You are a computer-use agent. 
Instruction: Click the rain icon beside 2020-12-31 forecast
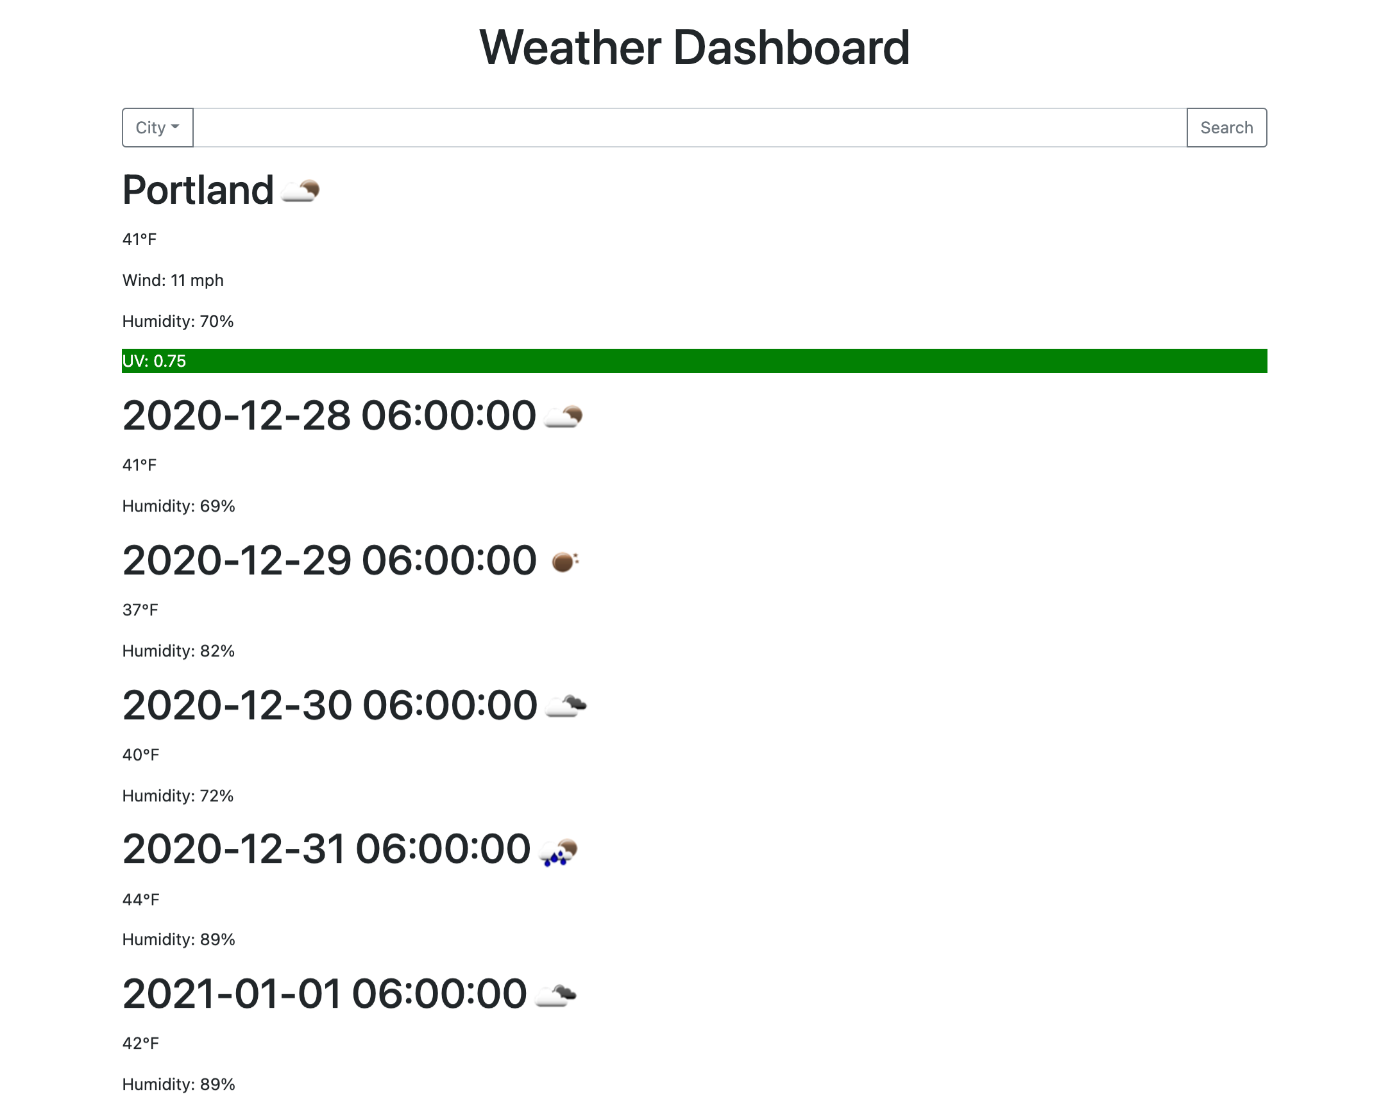(558, 851)
